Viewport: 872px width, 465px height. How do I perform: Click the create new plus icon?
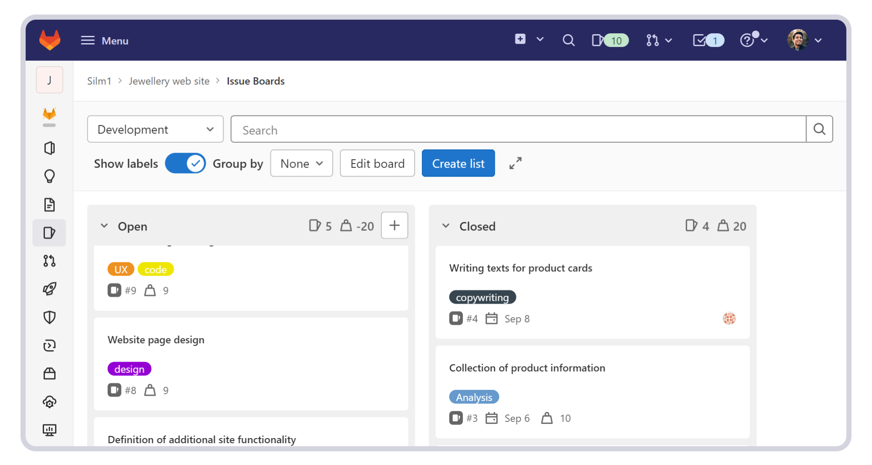point(520,39)
